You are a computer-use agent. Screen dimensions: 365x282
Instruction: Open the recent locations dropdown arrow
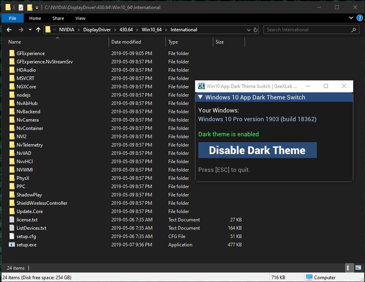click(x=30, y=30)
